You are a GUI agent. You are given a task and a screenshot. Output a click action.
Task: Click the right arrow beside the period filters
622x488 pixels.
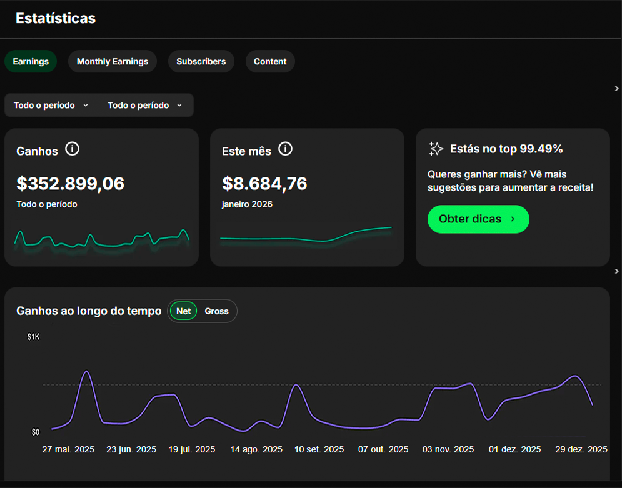coord(616,89)
